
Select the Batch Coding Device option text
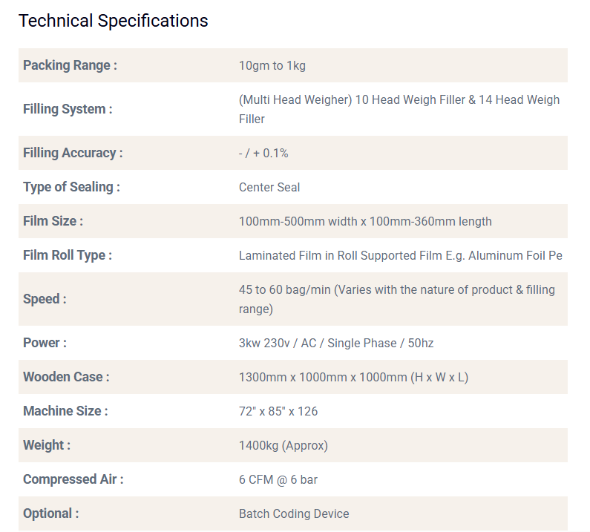coord(293,513)
